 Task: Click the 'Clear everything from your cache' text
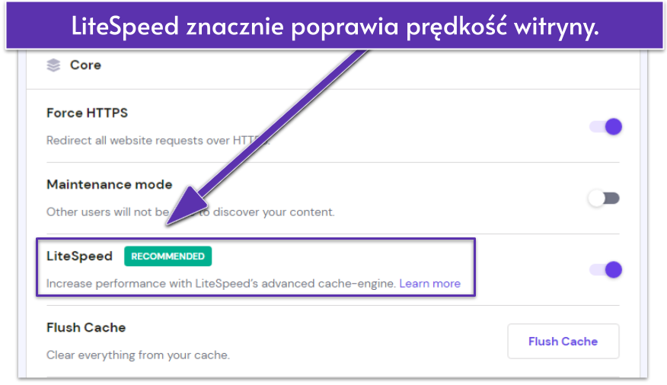137,355
